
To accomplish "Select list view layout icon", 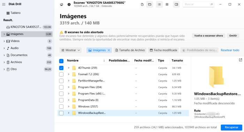I will pos(159,5).
